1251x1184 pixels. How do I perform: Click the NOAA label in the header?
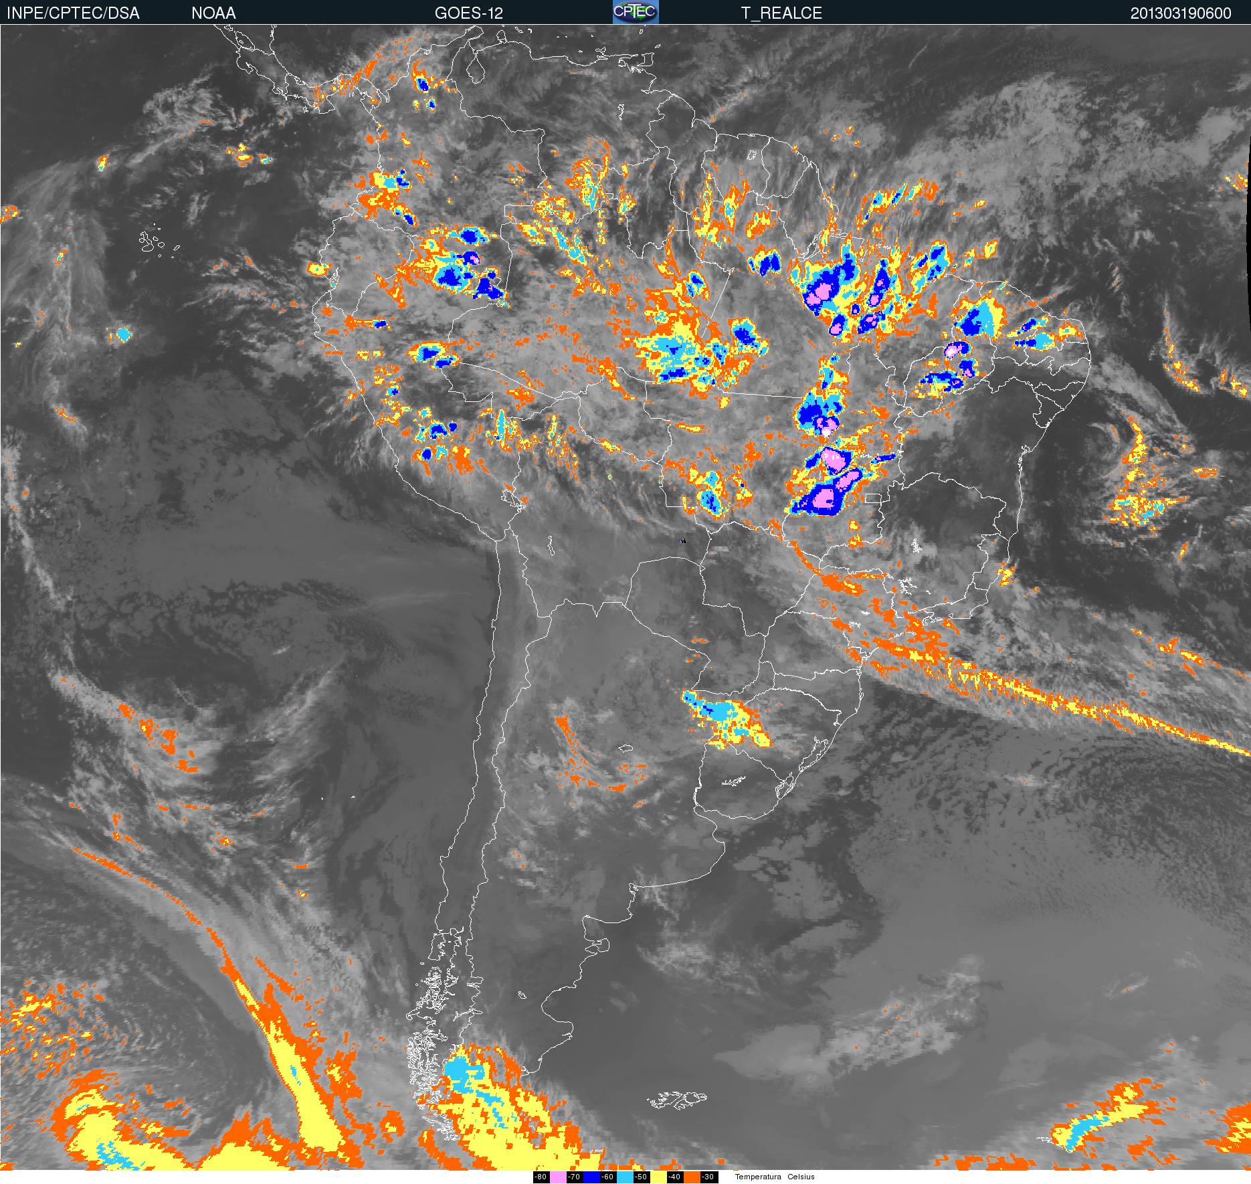[x=213, y=13]
